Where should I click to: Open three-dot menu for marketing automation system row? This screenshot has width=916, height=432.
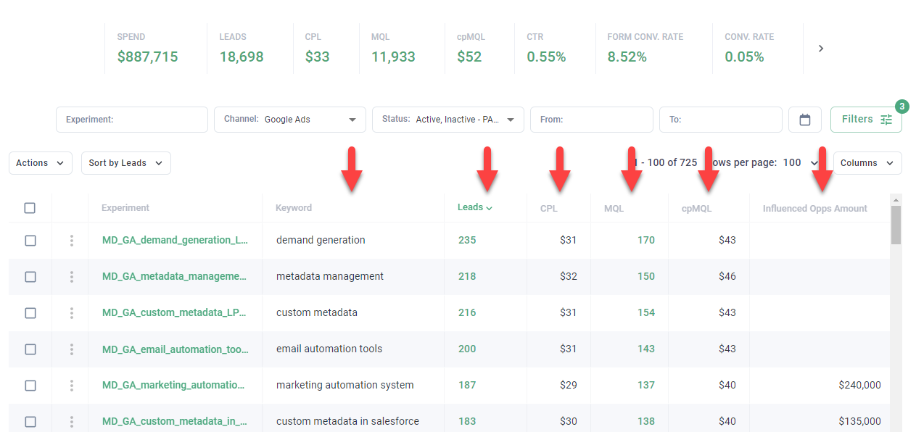(x=71, y=386)
